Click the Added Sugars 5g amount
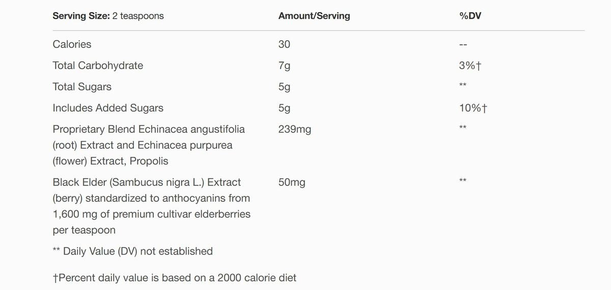The height and width of the screenshot is (290, 611). (284, 108)
